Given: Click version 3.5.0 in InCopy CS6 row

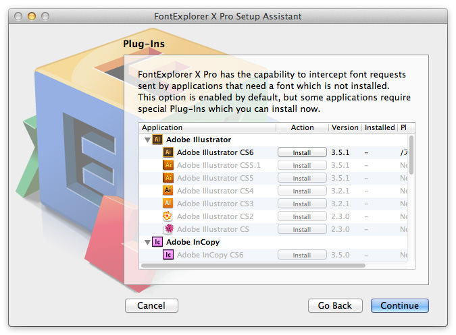Looking at the screenshot, I should pyautogui.click(x=340, y=255).
